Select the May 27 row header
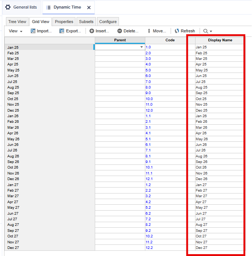 [50, 208]
